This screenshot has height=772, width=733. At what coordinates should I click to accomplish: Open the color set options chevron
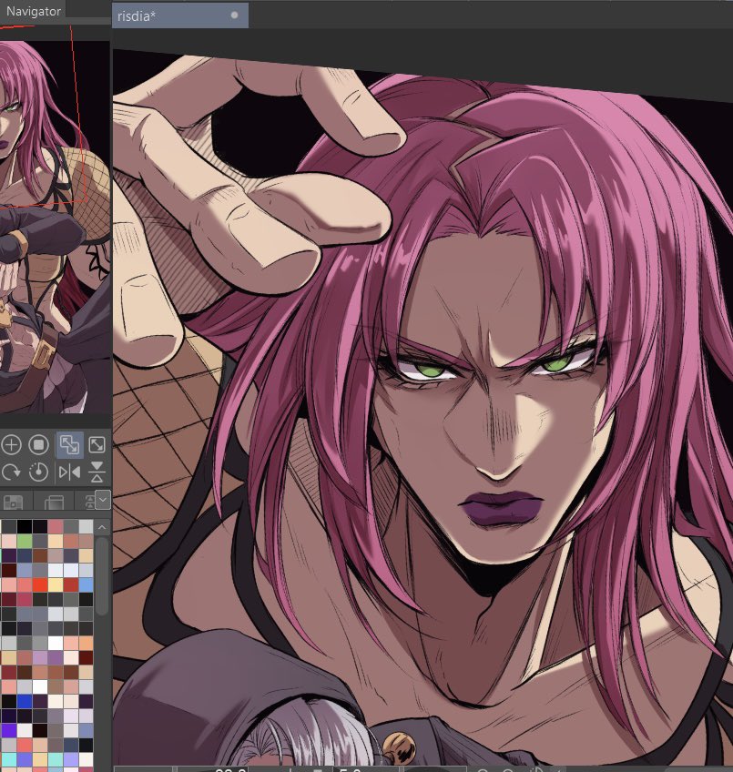pyautogui.click(x=102, y=500)
